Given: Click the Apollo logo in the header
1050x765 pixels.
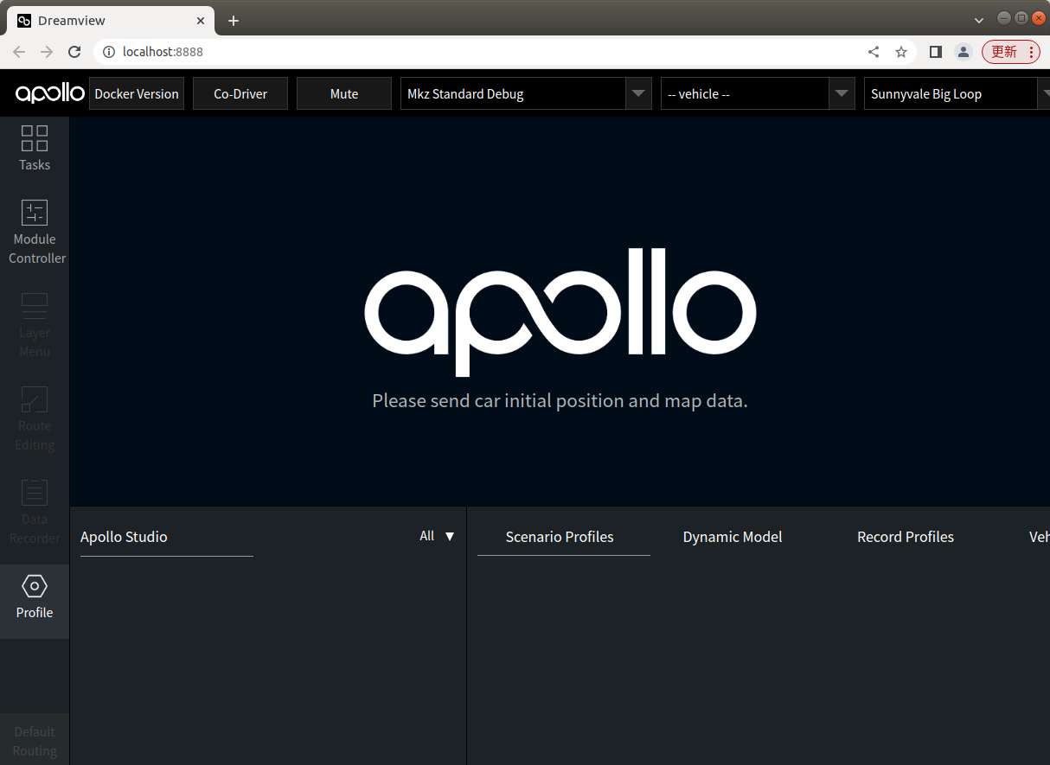Looking at the screenshot, I should 48,92.
